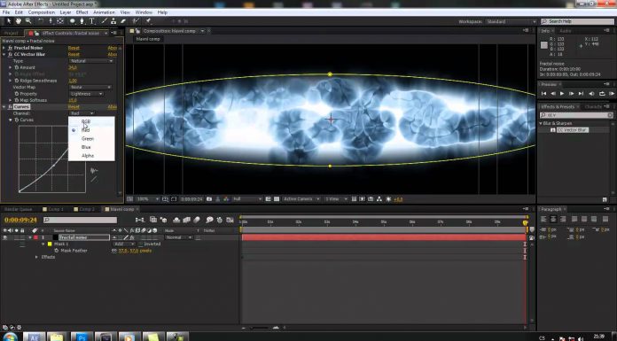The width and height of the screenshot is (617, 341).
Task: Select the Hand tool
Action: pyautogui.click(x=18, y=21)
